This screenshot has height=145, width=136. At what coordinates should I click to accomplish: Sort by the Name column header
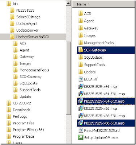coord(103,4)
